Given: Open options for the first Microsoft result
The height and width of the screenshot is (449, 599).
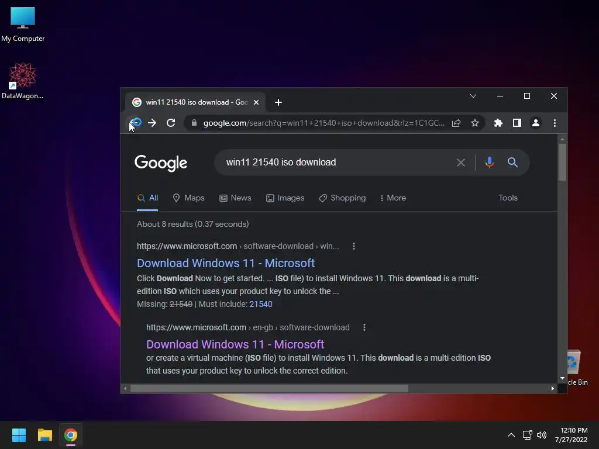Looking at the screenshot, I should pyautogui.click(x=354, y=246).
